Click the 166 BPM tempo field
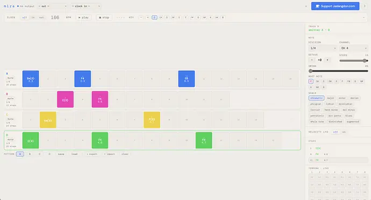The image size is (371, 200). tap(55, 18)
